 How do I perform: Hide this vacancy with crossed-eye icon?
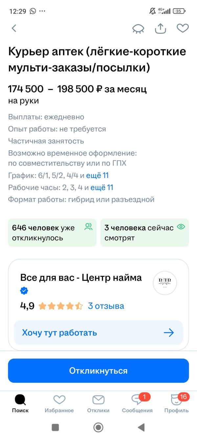[x=138, y=29]
